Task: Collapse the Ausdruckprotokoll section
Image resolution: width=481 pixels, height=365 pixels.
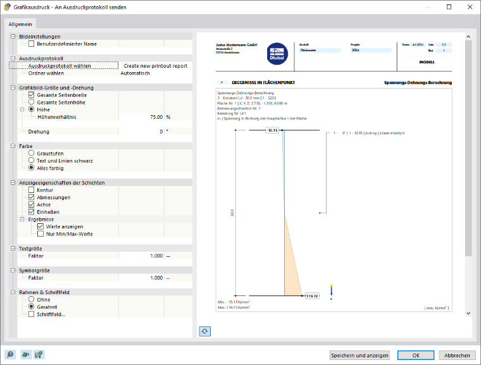Action: coord(13,58)
